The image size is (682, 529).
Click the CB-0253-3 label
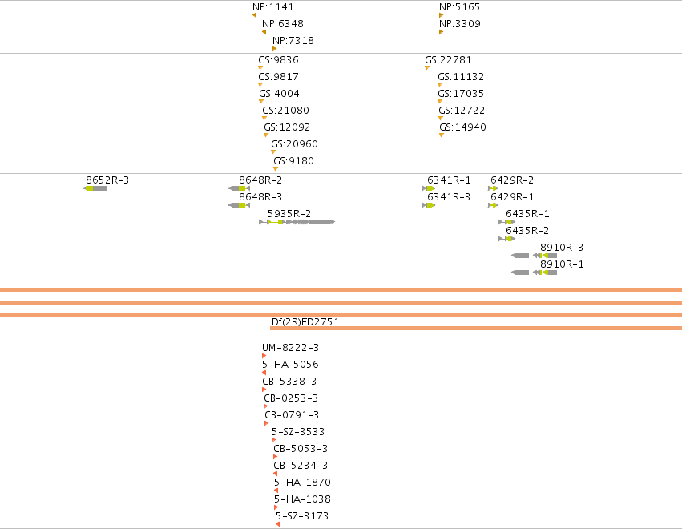point(291,398)
